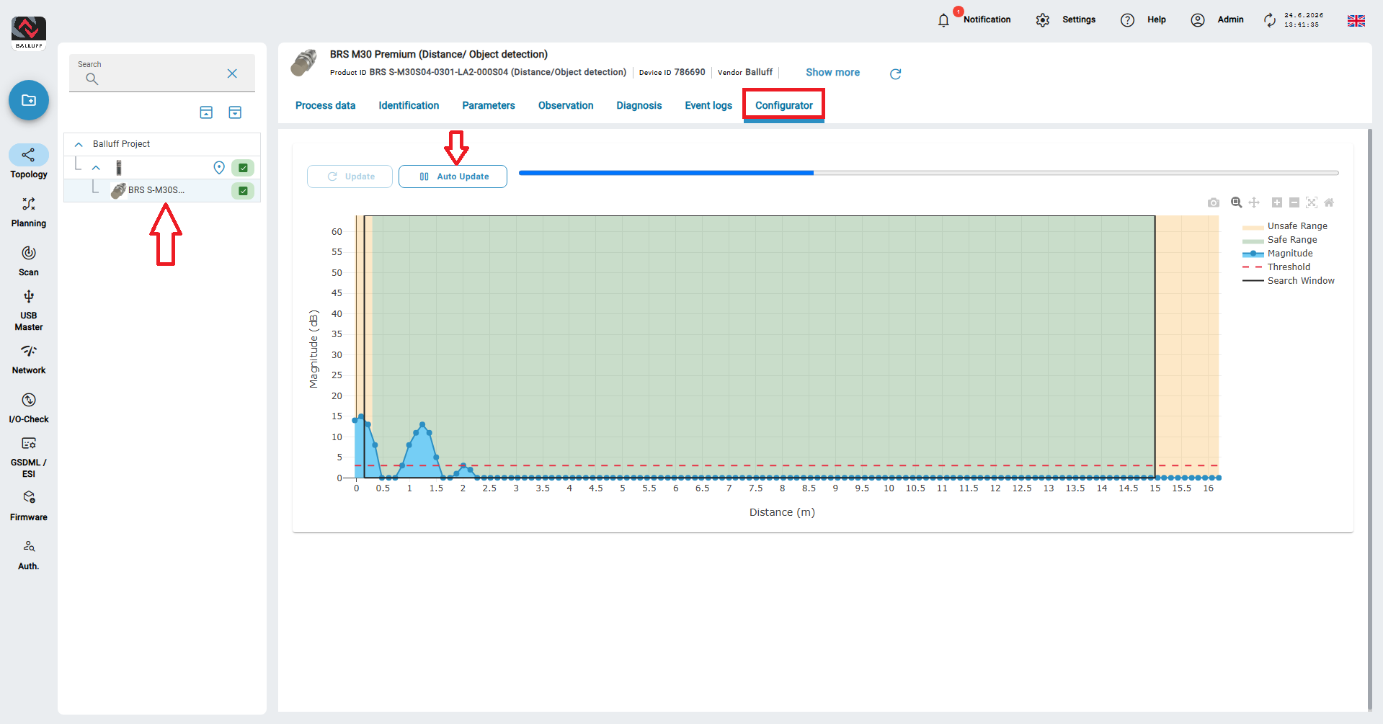
Task: Open Auth. section in sidebar
Action: [29, 555]
